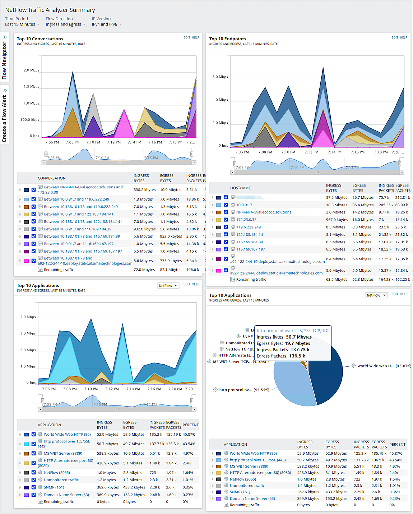Click the pink color swatch in the conversations table

pos(26,261)
